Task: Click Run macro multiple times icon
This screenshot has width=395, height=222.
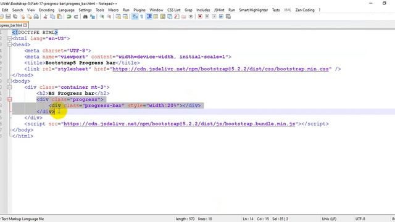Action: coord(221,17)
